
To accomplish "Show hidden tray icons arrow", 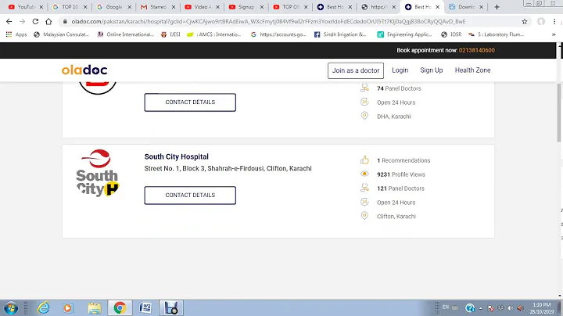I will pos(480,308).
